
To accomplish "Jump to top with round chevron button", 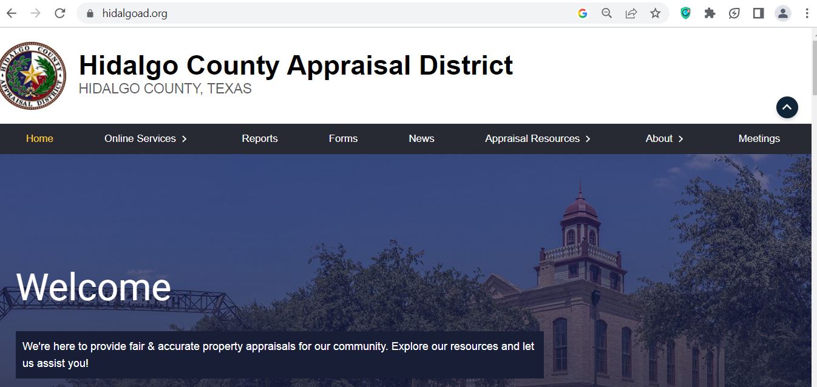I will (x=787, y=107).
